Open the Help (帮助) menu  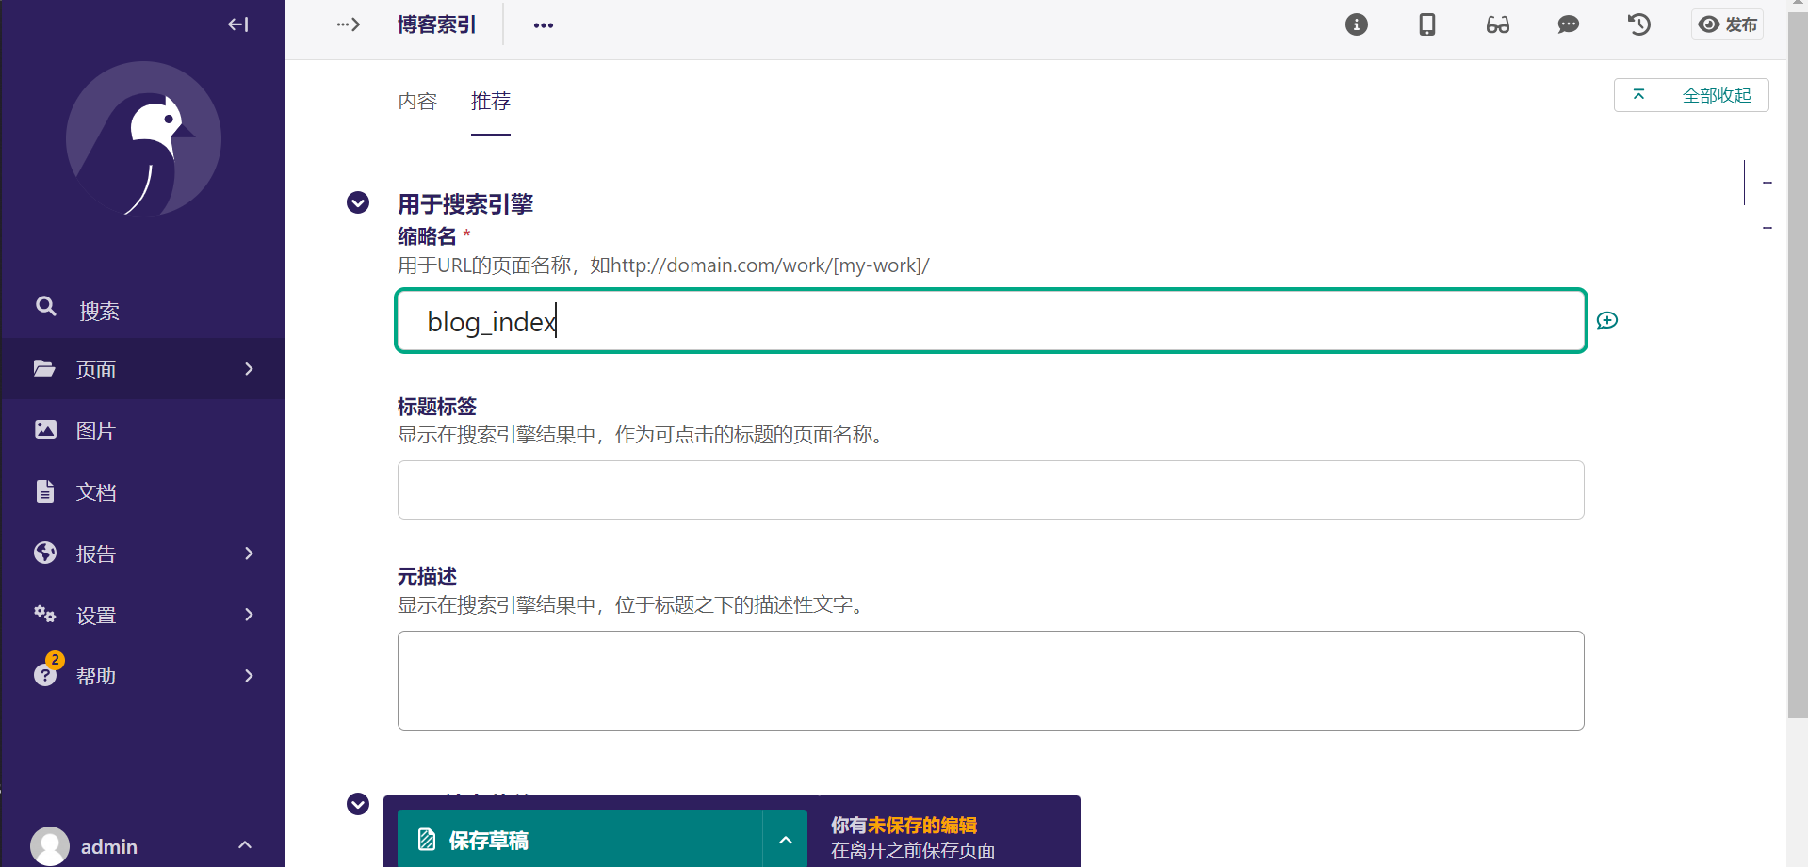[142, 676]
